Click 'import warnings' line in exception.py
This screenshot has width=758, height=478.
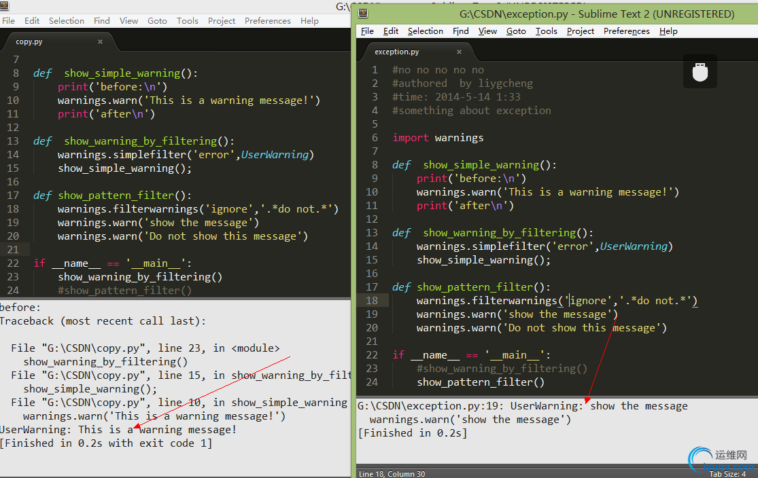click(438, 138)
